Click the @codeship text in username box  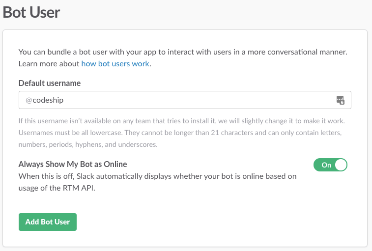[x=44, y=100]
